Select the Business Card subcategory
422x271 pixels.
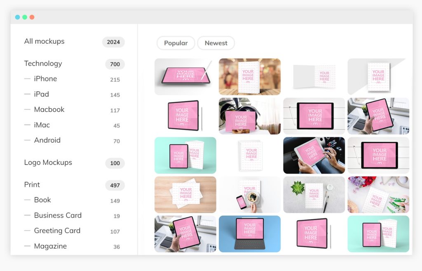point(58,215)
